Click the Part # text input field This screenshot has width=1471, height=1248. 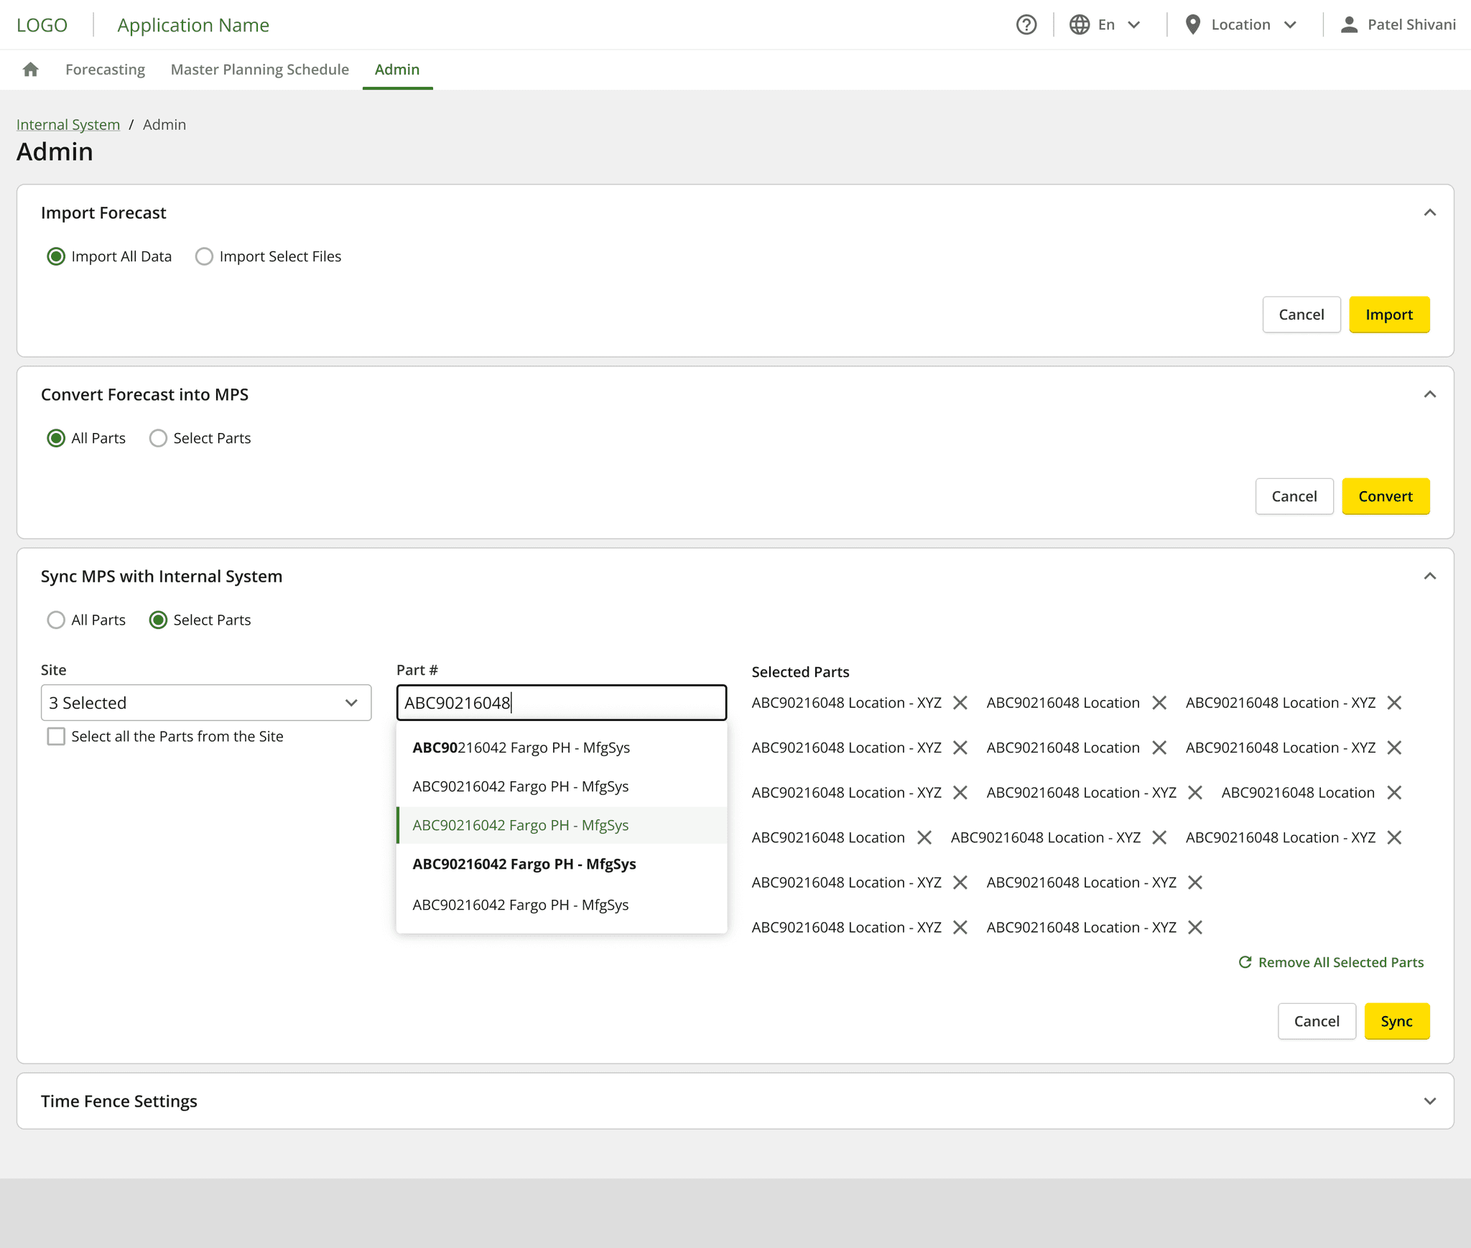tap(561, 703)
